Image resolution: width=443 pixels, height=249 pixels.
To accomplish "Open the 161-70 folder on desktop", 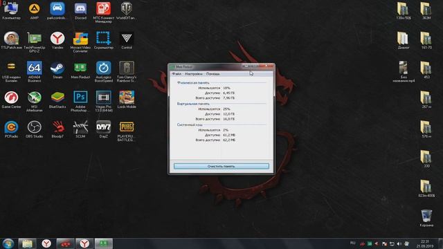I will [426, 40].
